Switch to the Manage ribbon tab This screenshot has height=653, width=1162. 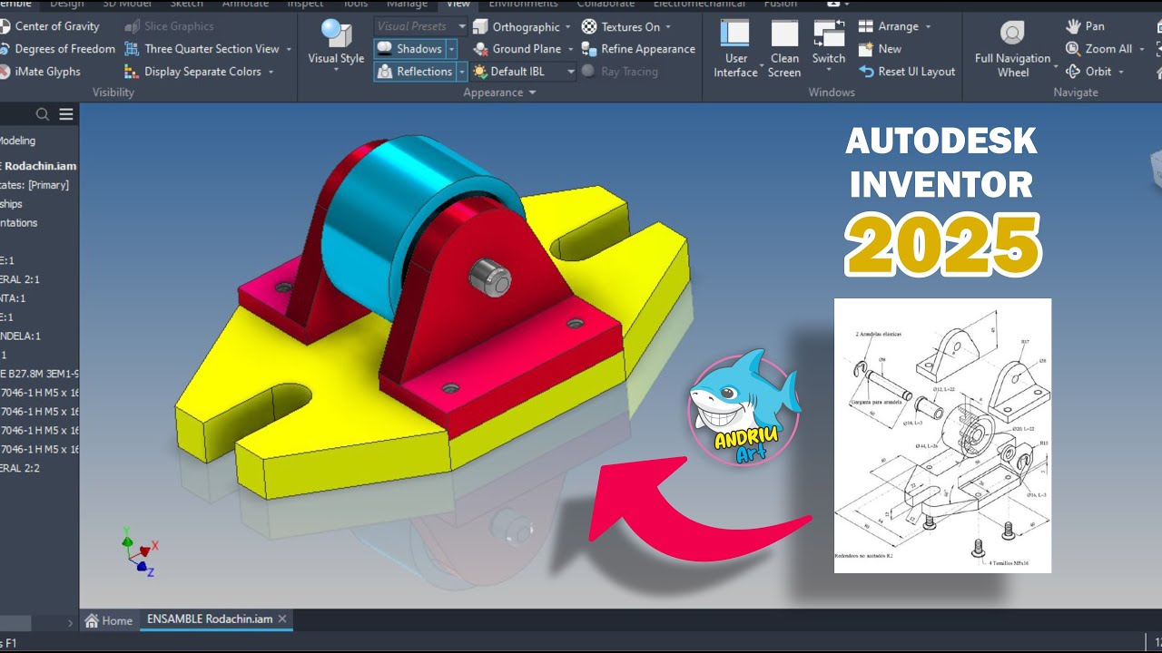(407, 5)
